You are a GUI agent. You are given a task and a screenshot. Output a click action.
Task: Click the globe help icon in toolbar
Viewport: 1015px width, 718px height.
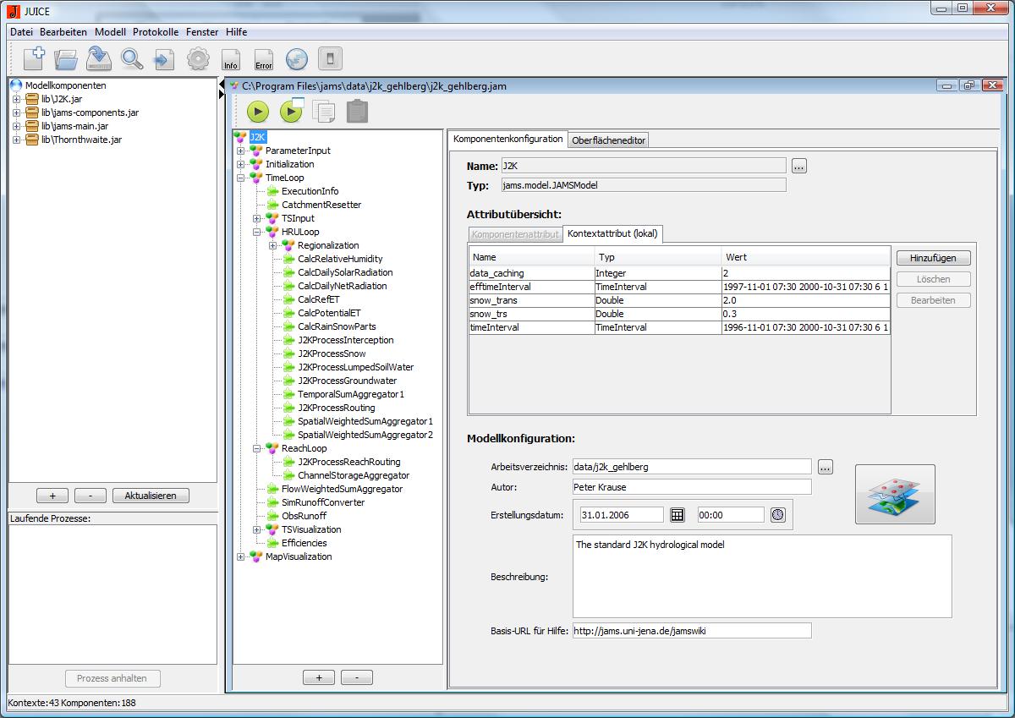pyautogui.click(x=296, y=59)
